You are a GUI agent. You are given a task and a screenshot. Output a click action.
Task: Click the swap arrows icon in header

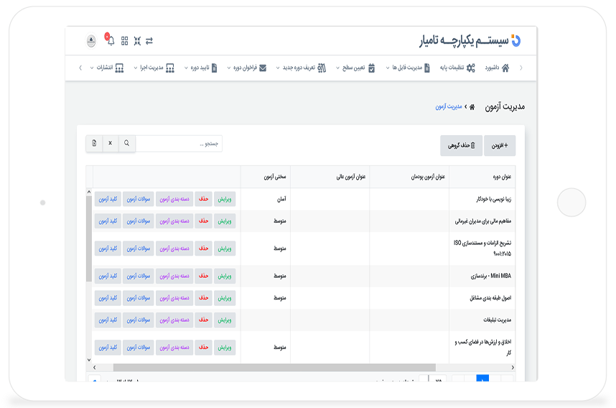[x=149, y=41]
